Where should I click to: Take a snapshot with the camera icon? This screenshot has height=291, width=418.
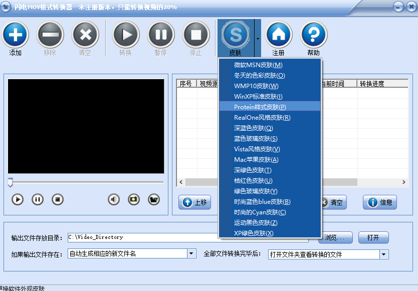[x=134, y=200]
